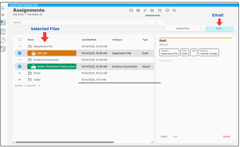Collapse the Department File folder

click(x=20, y=46)
